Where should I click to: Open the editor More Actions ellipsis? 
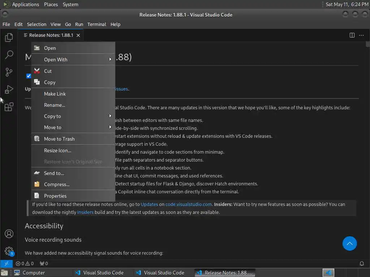pos(361,35)
